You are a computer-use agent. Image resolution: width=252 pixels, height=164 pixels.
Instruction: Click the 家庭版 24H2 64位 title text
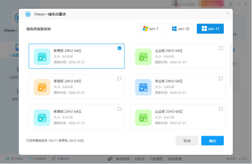tap(67, 81)
